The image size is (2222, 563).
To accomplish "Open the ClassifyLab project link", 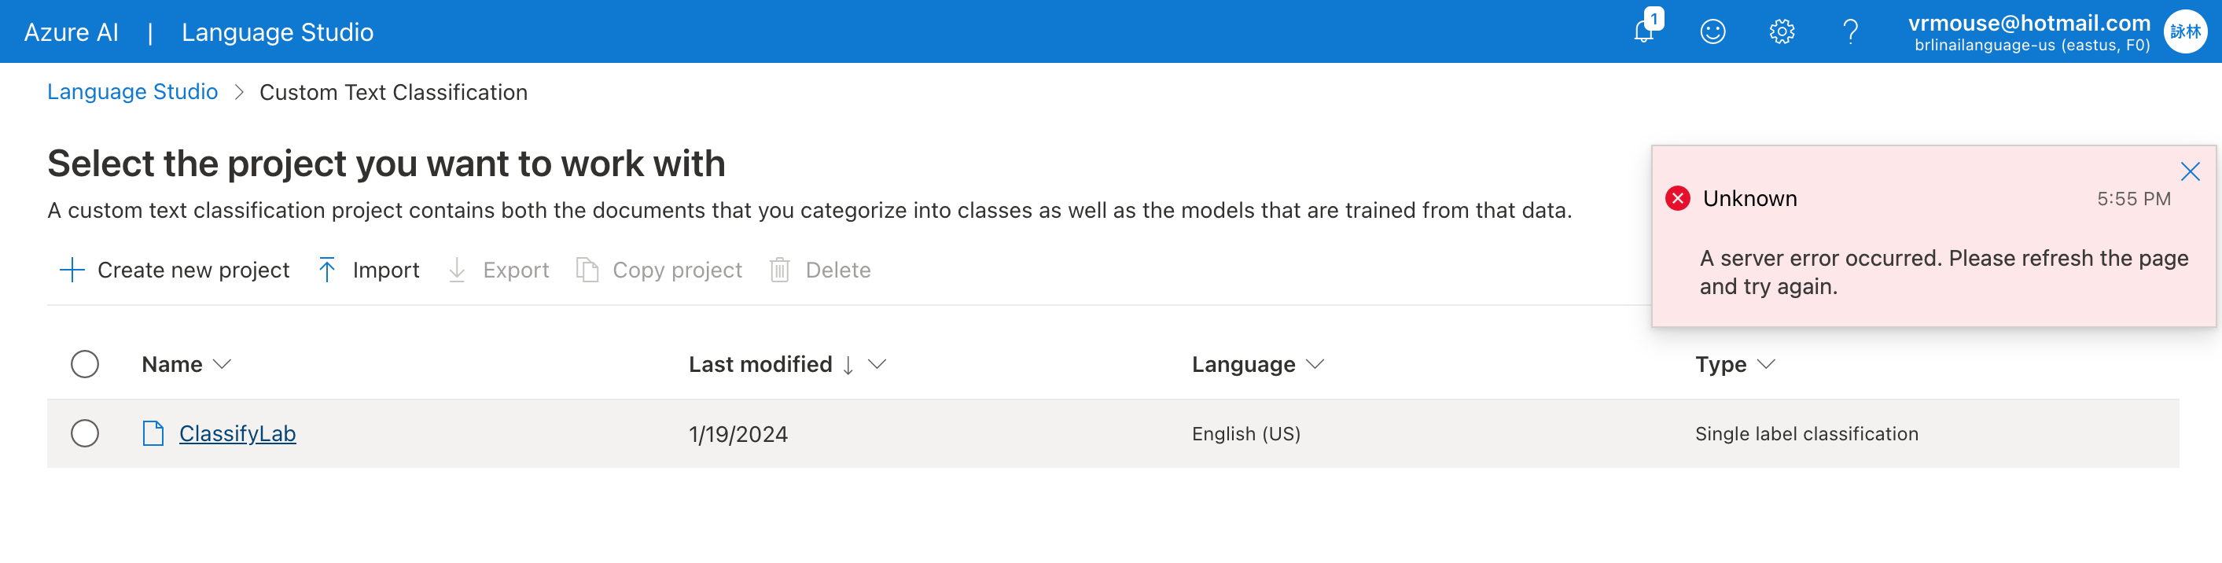I will (x=237, y=434).
